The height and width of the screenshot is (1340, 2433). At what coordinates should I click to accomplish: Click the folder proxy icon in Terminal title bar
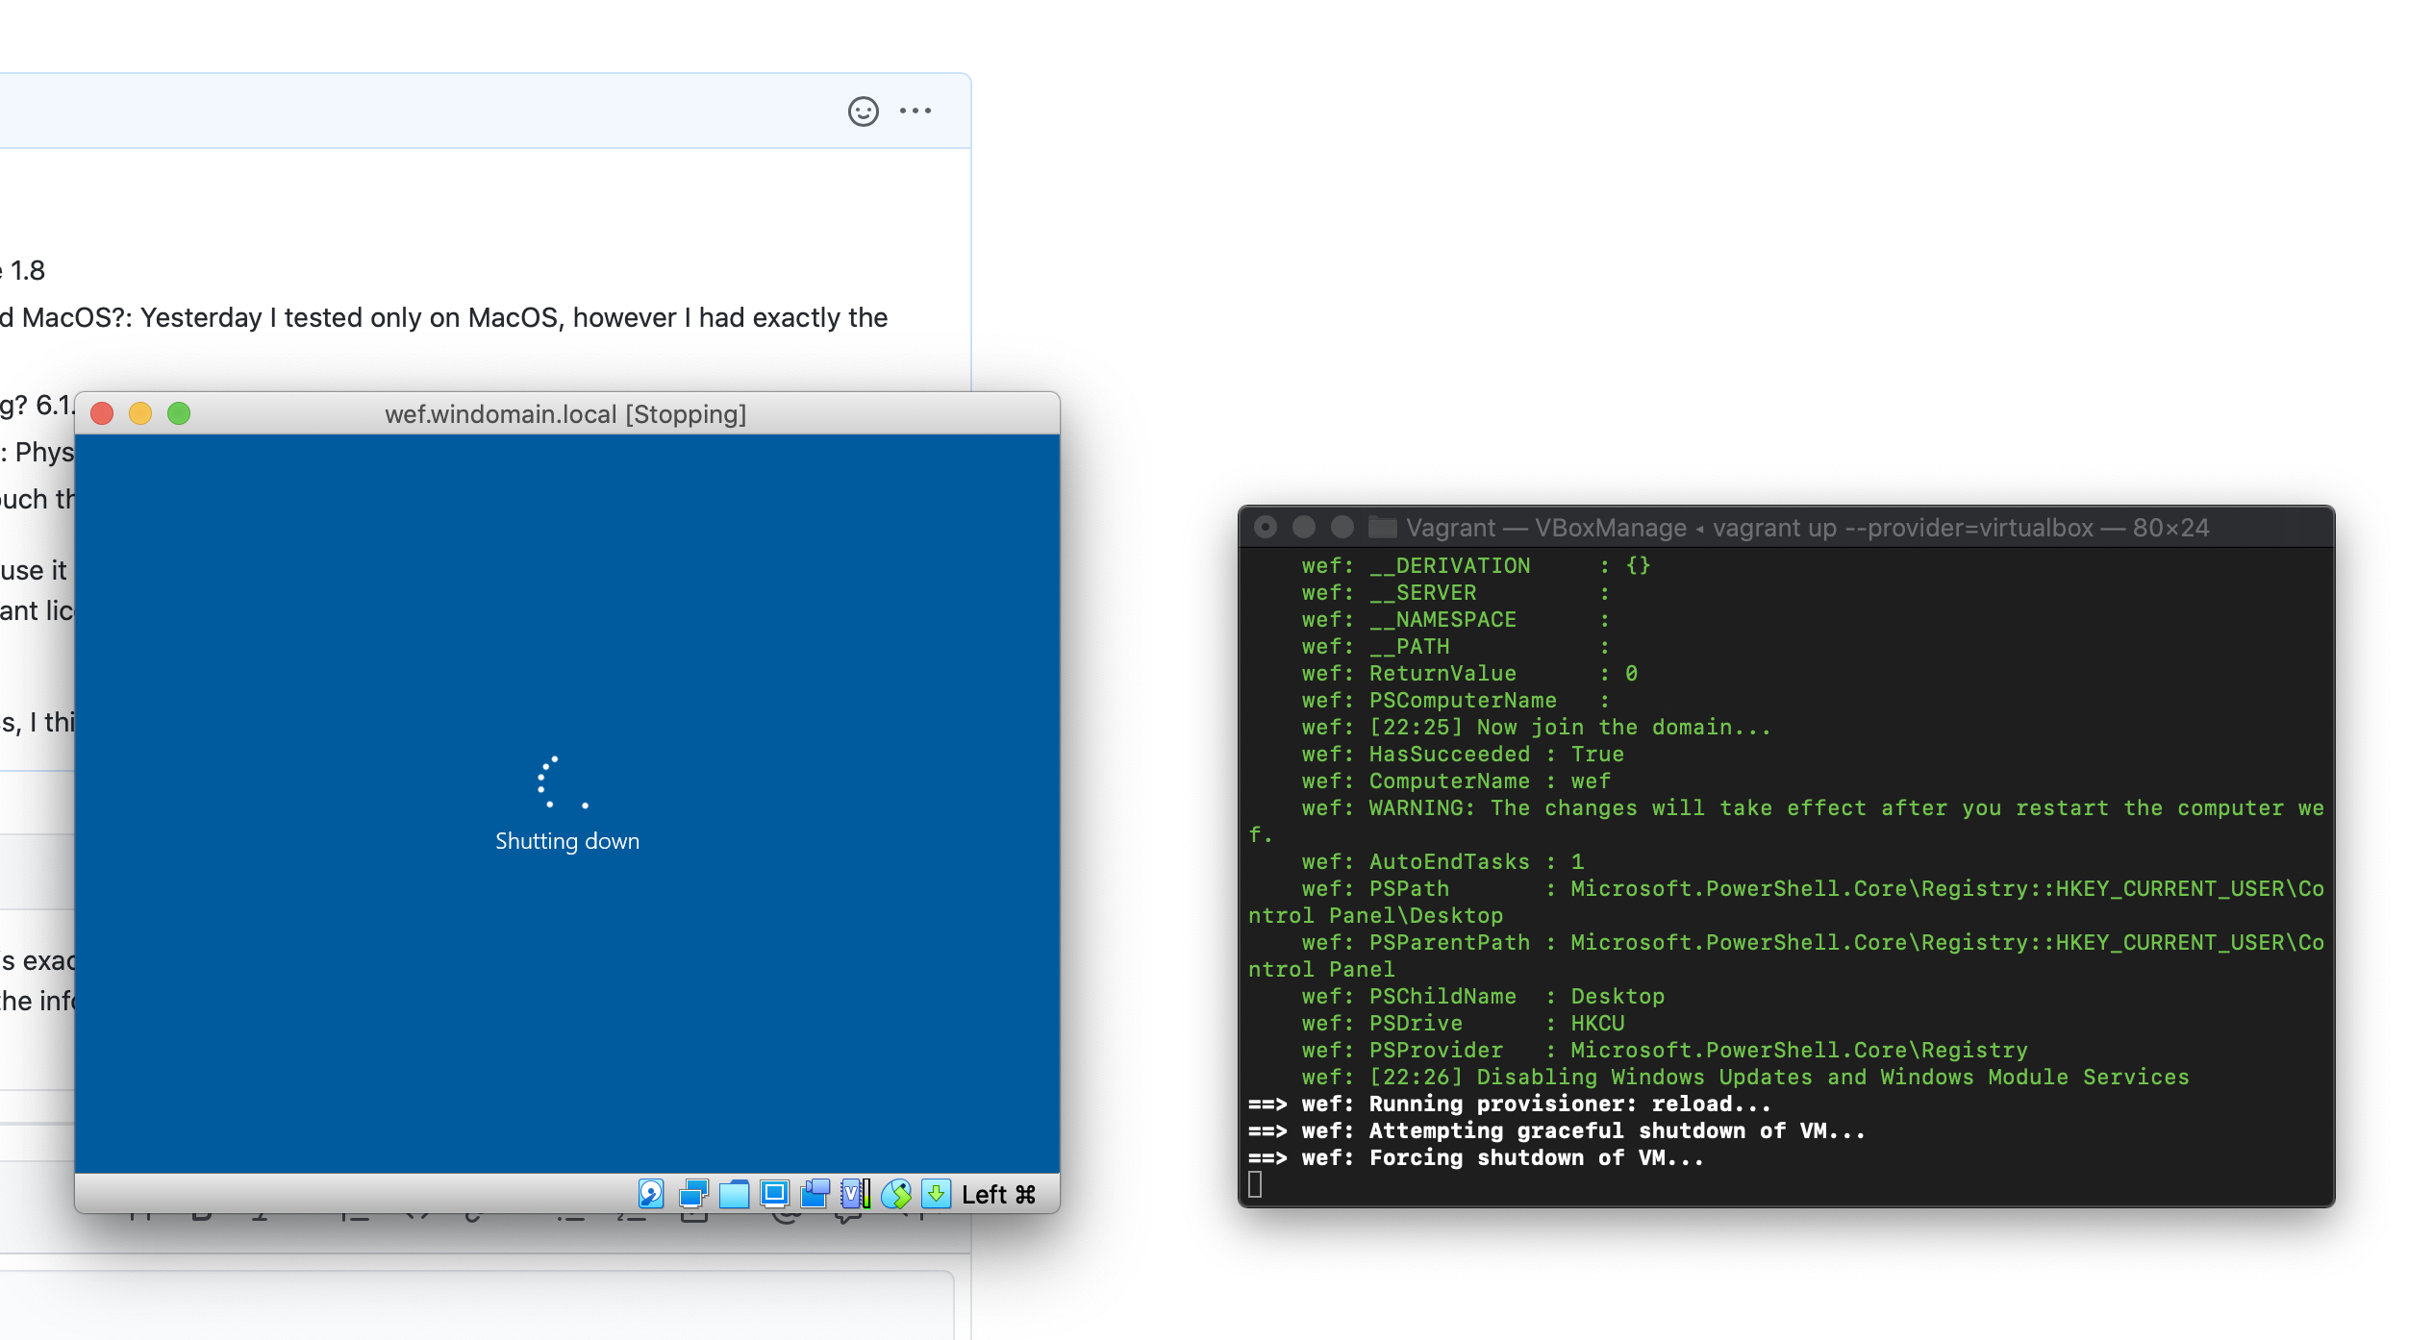(x=1382, y=528)
